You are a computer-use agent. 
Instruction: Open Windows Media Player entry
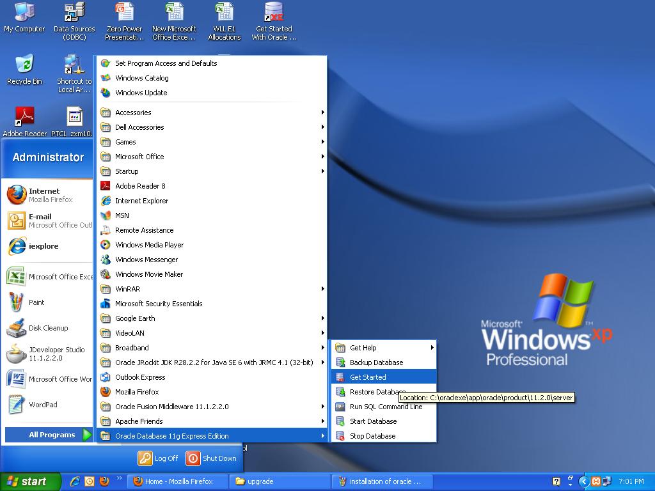(x=212, y=245)
